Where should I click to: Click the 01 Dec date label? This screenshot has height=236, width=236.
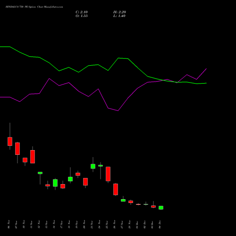[137, 224]
